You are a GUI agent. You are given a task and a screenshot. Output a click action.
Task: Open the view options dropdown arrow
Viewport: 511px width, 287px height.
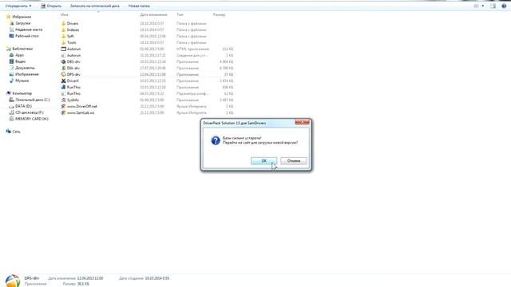click(x=483, y=6)
